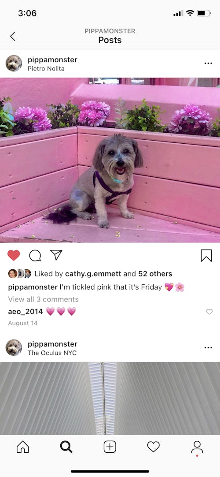View the 52 others who liked
The height and width of the screenshot is (477, 220).
(x=155, y=274)
